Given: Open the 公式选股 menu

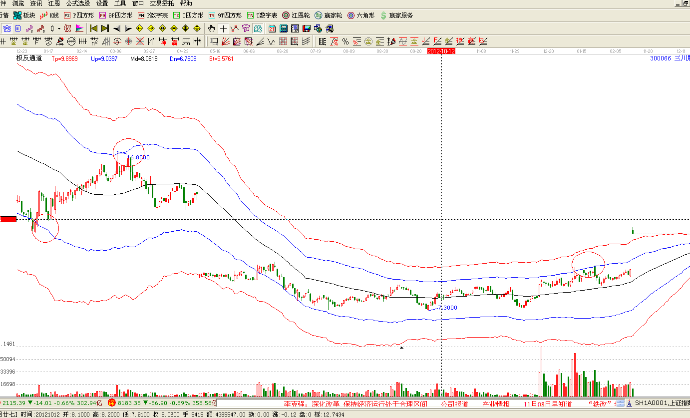Looking at the screenshot, I should coord(78,3).
